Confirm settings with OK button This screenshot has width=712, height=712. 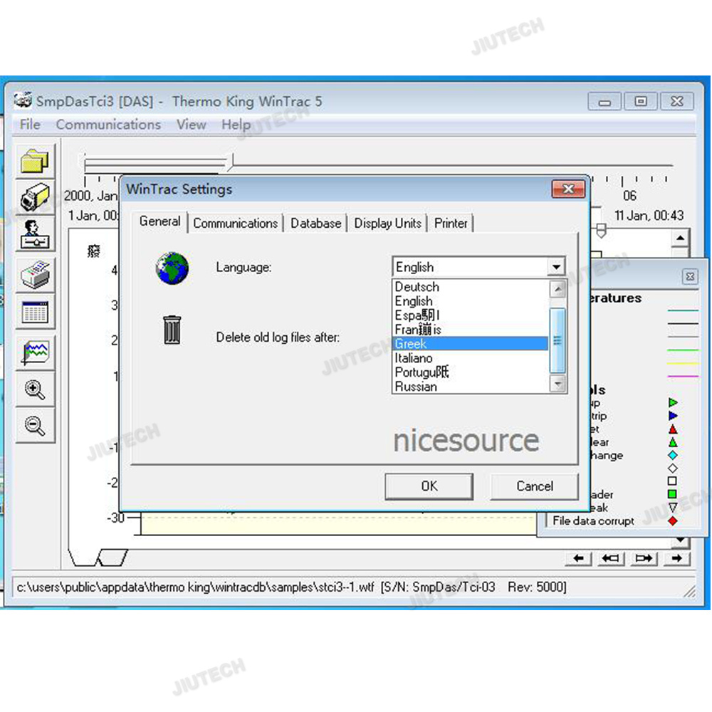429,486
